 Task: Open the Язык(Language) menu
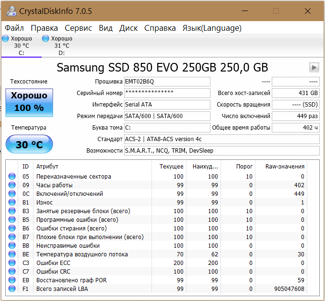(212, 28)
